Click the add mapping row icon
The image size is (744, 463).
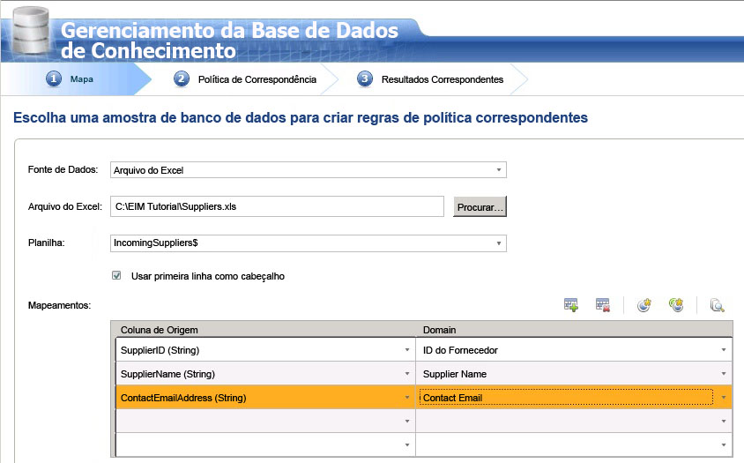(571, 305)
